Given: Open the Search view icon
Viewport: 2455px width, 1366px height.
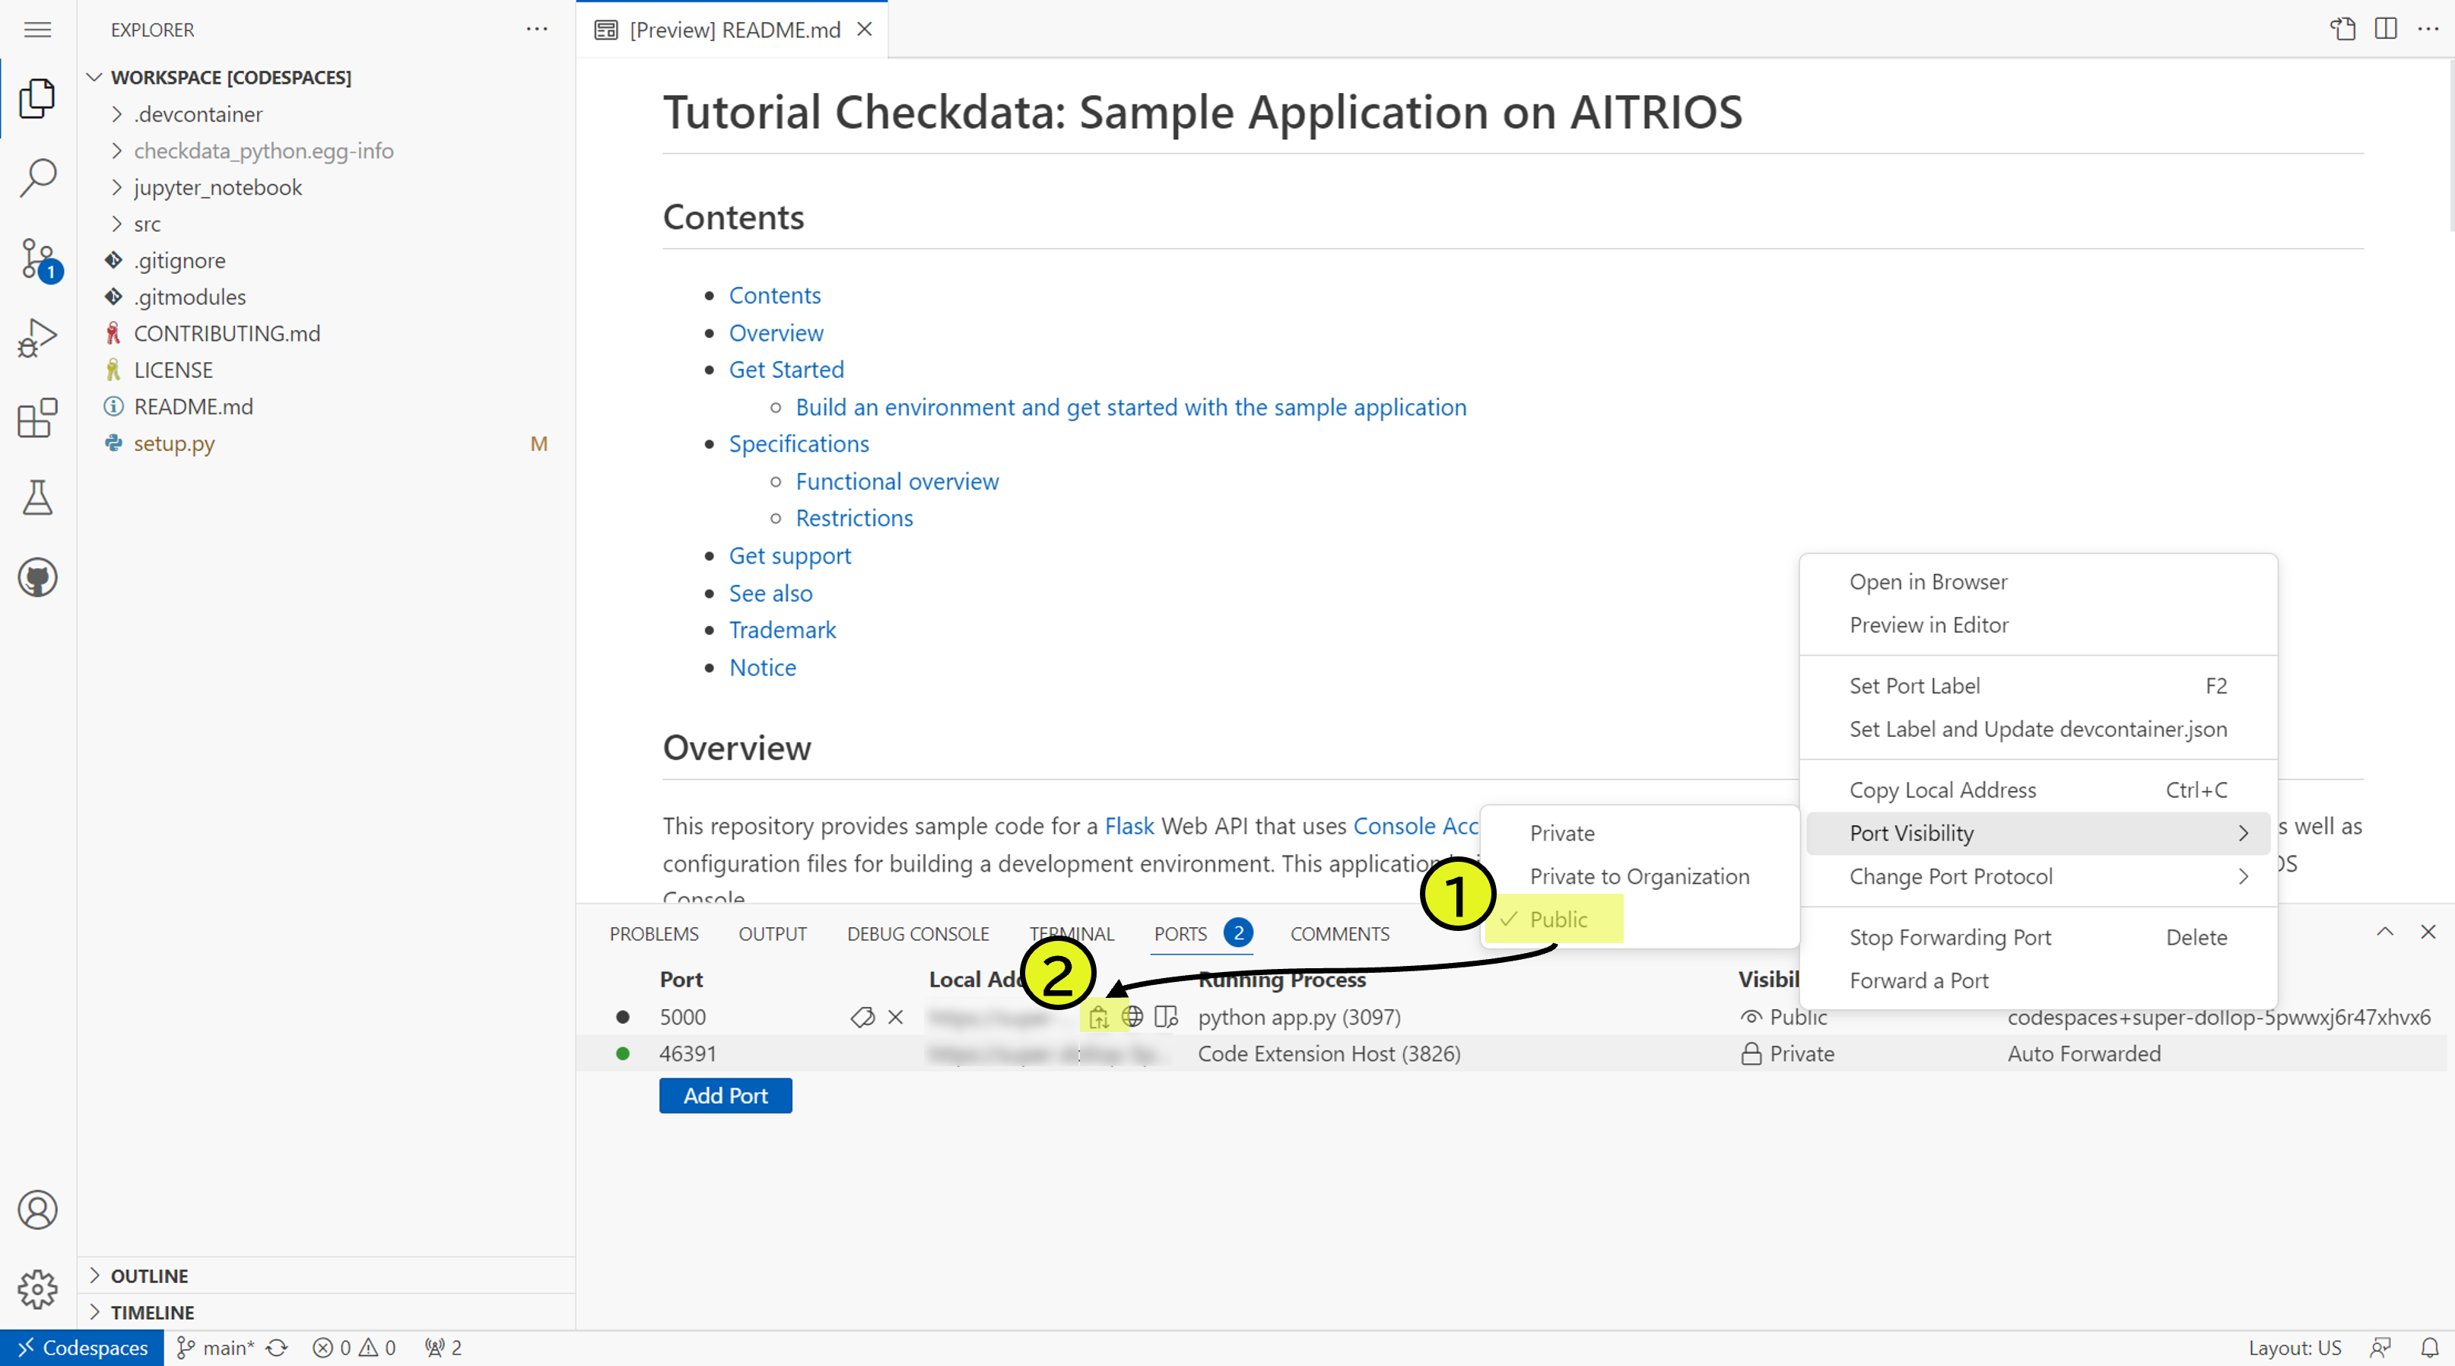Looking at the screenshot, I should coord(37,177).
